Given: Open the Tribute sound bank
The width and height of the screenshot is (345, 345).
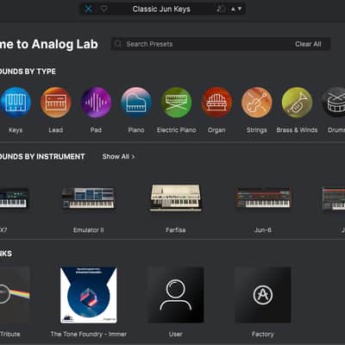Looking at the screenshot, I should tap(15, 295).
